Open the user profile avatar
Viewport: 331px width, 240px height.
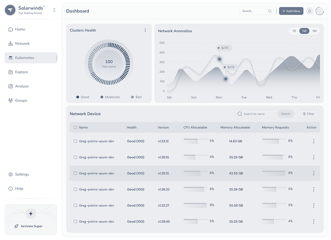point(320,11)
